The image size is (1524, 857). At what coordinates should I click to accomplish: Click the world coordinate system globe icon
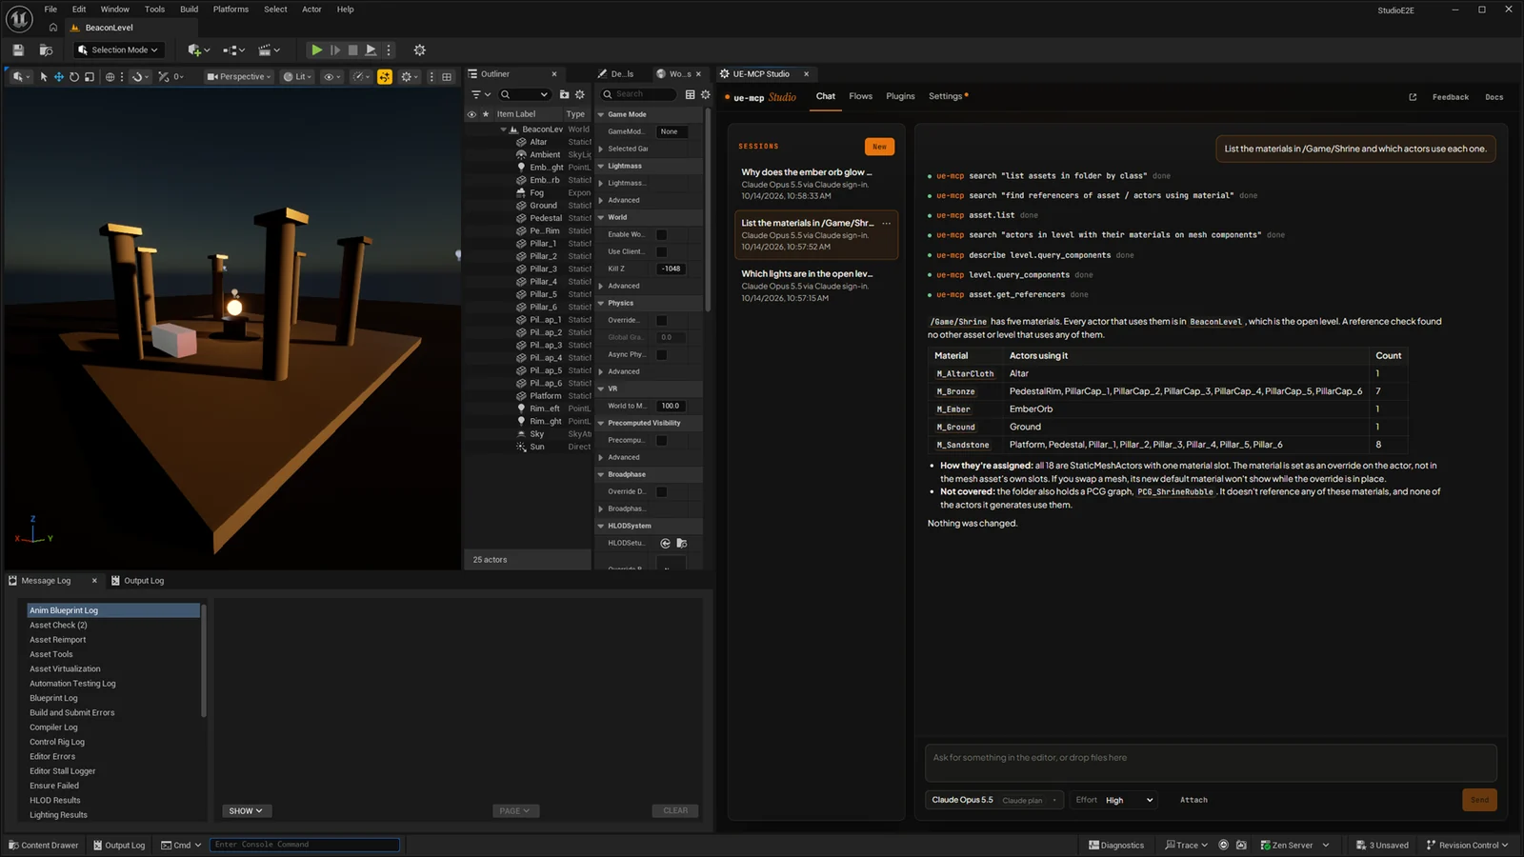click(x=110, y=76)
